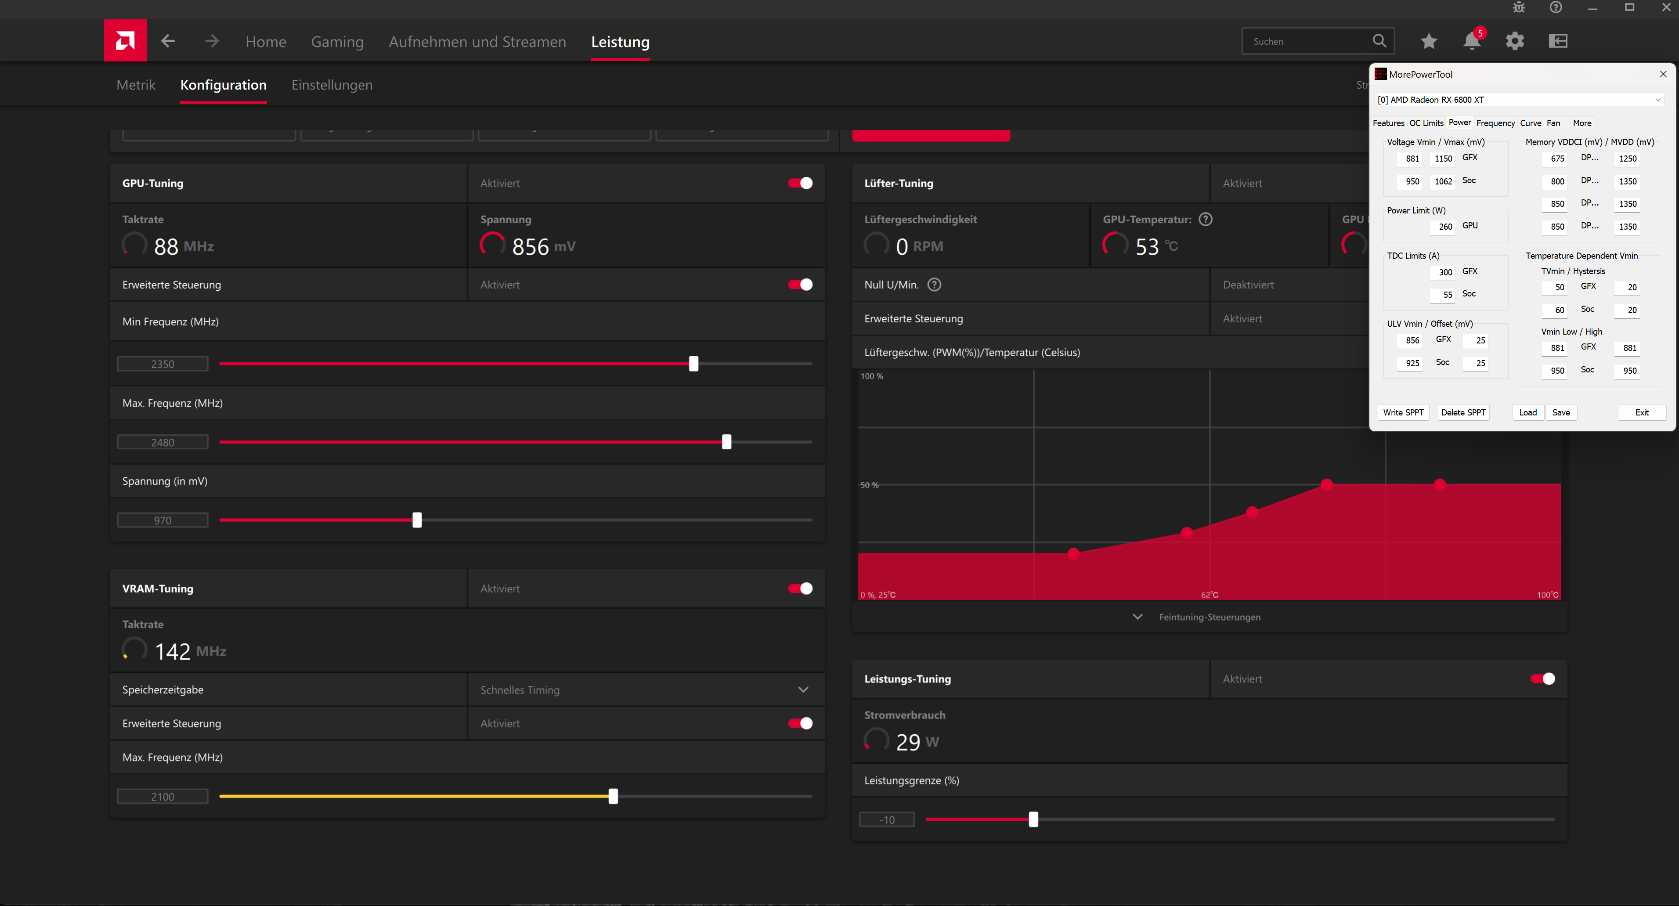Open the Frequency tab in MorePowerTool
The image size is (1679, 906).
point(1495,123)
